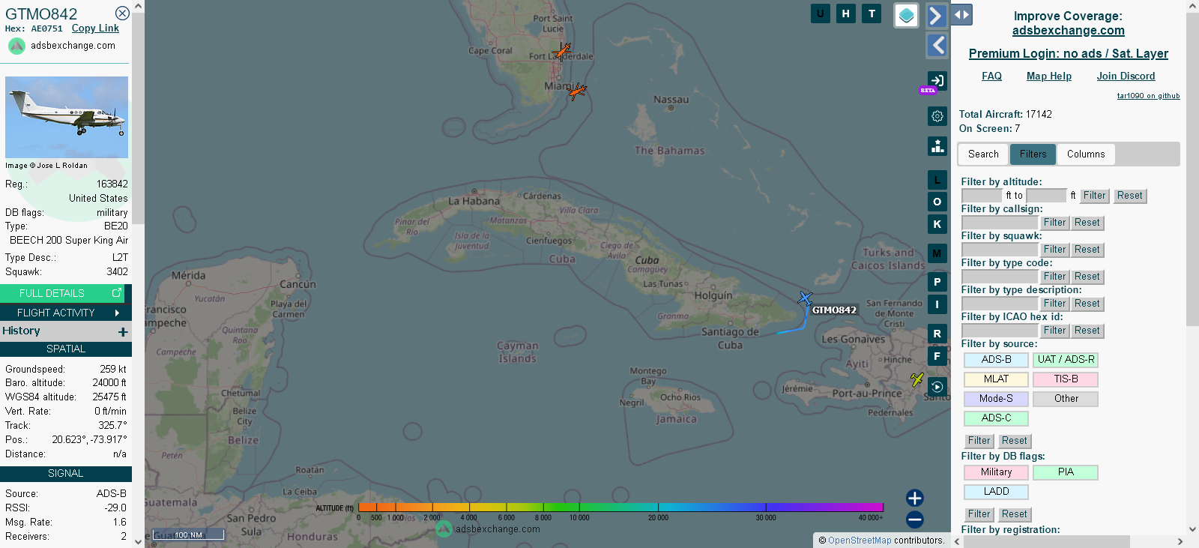Toggle the O map button
This screenshot has height=548, width=1199.
point(937,202)
